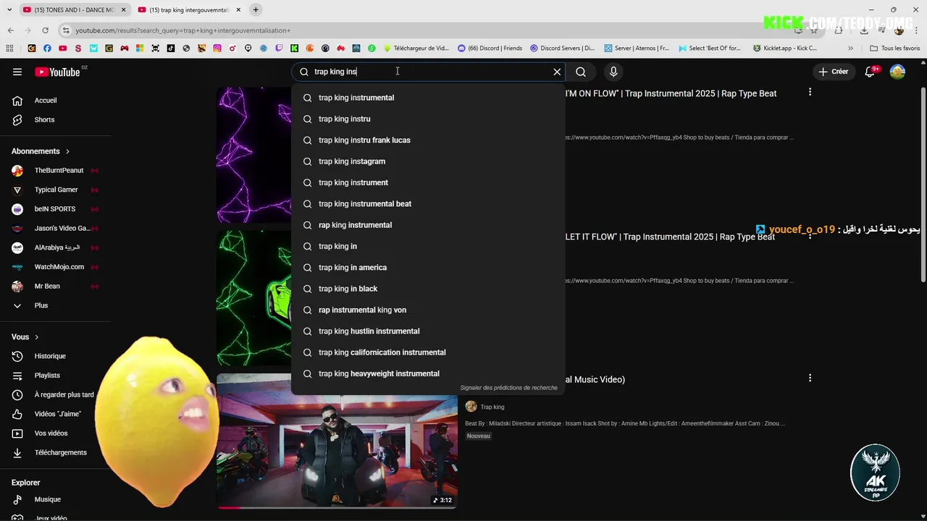
Task: Open Discord | Friends bookmark
Action: point(490,48)
